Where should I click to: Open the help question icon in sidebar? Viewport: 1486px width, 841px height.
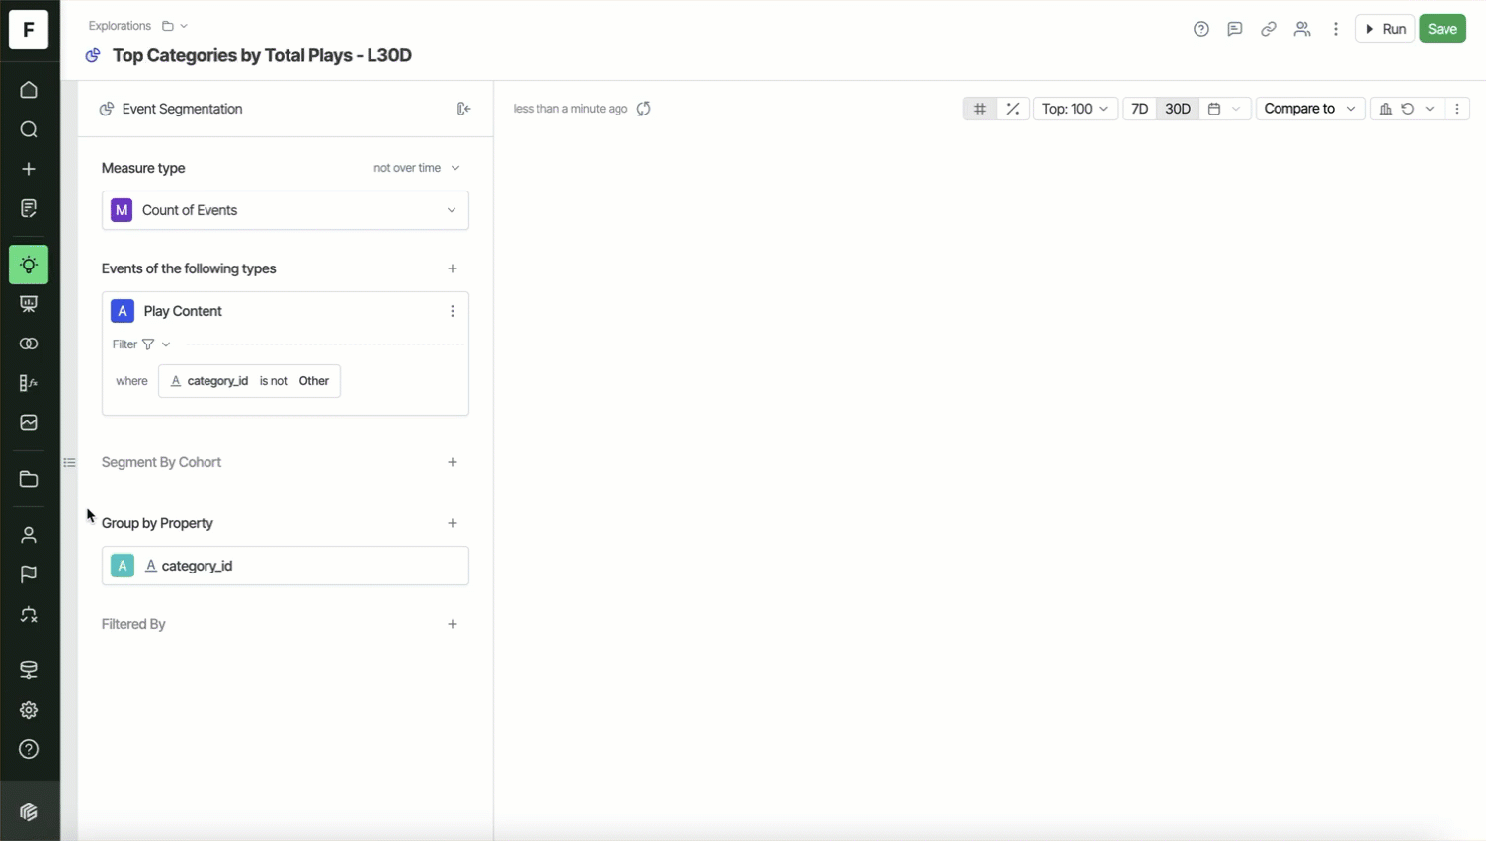[29, 749]
